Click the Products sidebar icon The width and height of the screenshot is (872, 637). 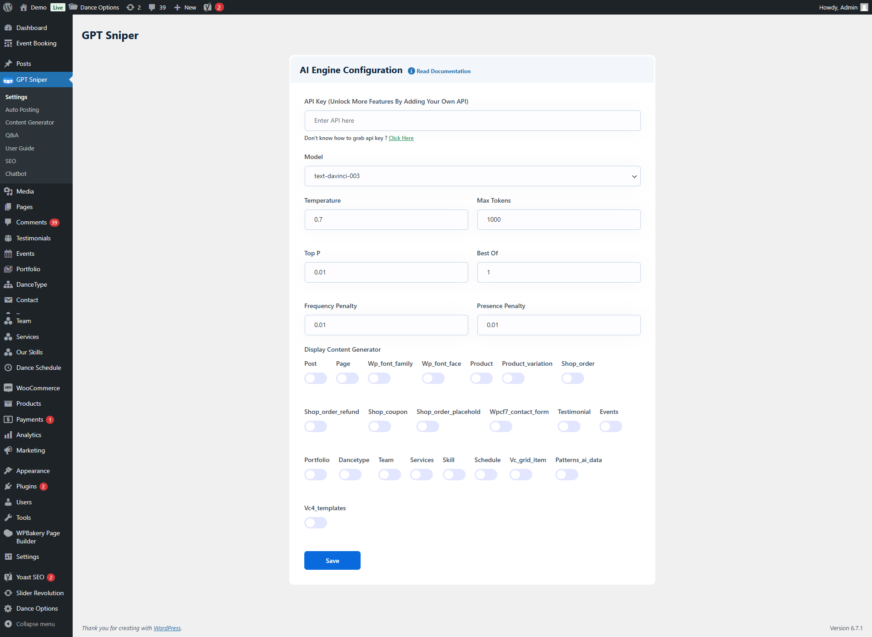(x=8, y=403)
